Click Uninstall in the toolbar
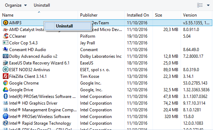This screenshot has height=130, width=213. pos(42,5)
